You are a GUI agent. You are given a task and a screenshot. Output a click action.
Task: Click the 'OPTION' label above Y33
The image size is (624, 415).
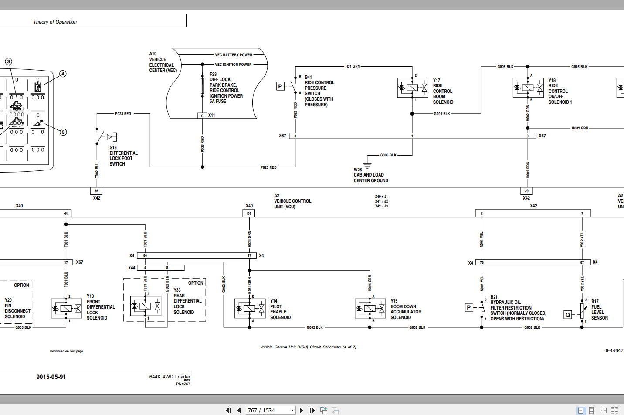(x=196, y=283)
